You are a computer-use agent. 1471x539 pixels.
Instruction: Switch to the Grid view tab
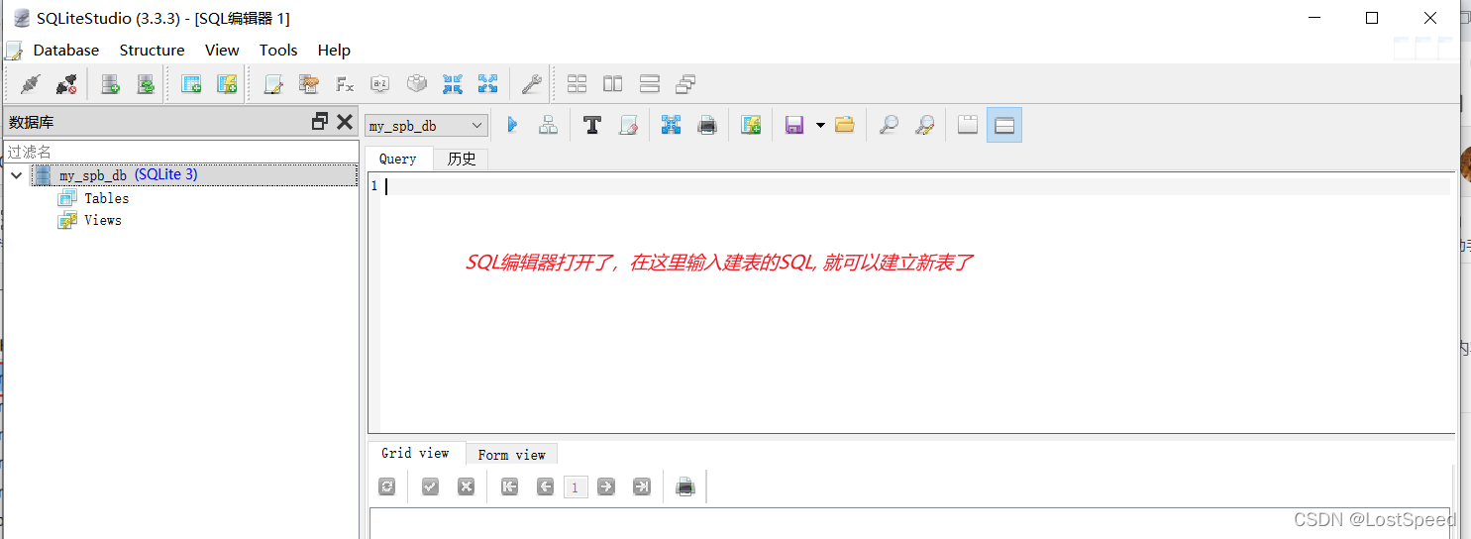[x=415, y=453]
